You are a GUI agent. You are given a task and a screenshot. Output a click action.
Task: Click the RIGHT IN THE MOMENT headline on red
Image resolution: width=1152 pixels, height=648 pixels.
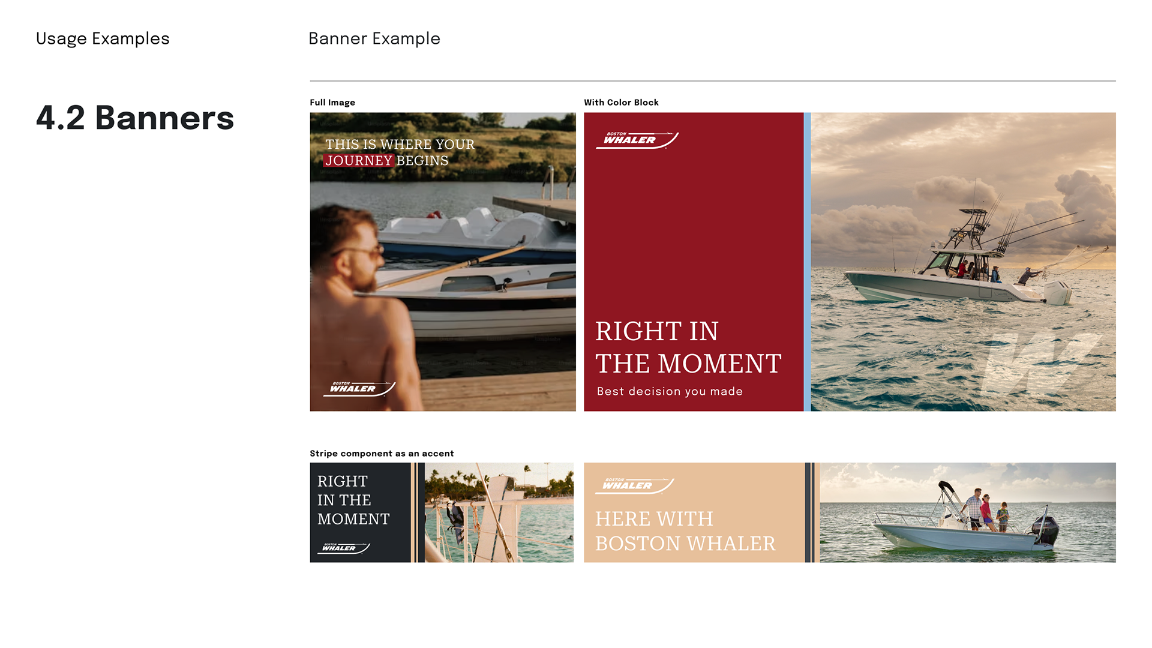click(688, 347)
